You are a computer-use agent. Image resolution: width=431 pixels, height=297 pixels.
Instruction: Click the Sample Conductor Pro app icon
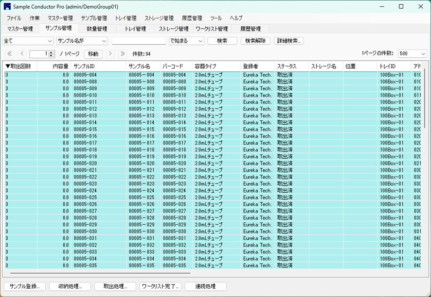[7, 7]
